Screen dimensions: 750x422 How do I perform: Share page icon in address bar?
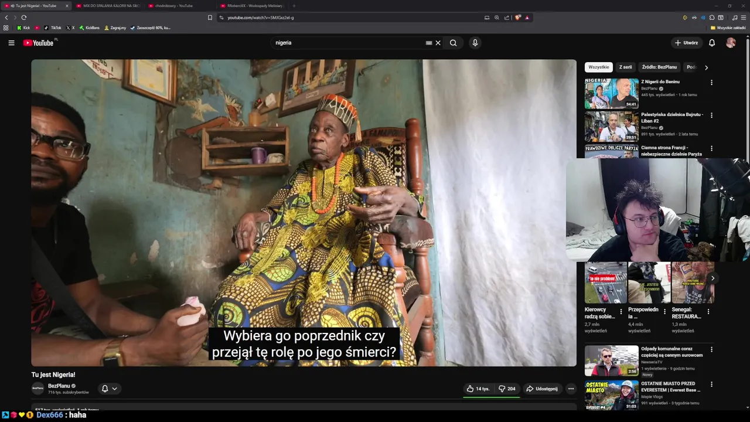(507, 18)
